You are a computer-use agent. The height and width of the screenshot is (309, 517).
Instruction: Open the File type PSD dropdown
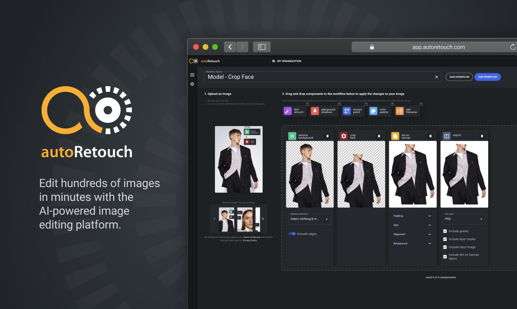coord(464,219)
